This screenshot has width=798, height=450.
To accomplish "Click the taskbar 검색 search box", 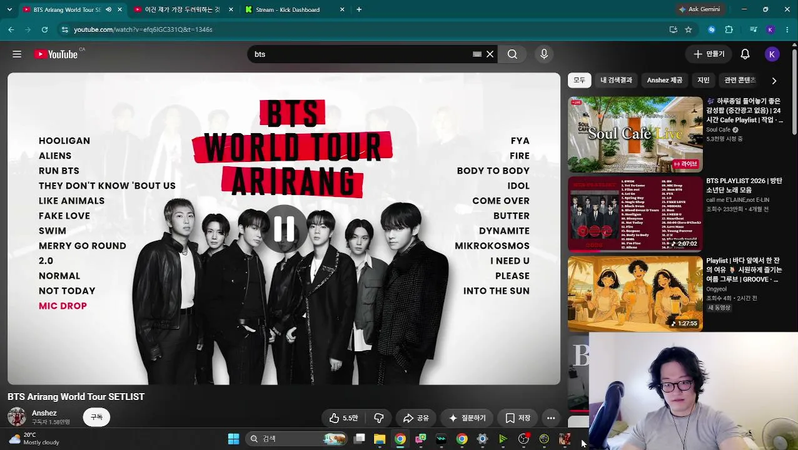I will 297,439.
